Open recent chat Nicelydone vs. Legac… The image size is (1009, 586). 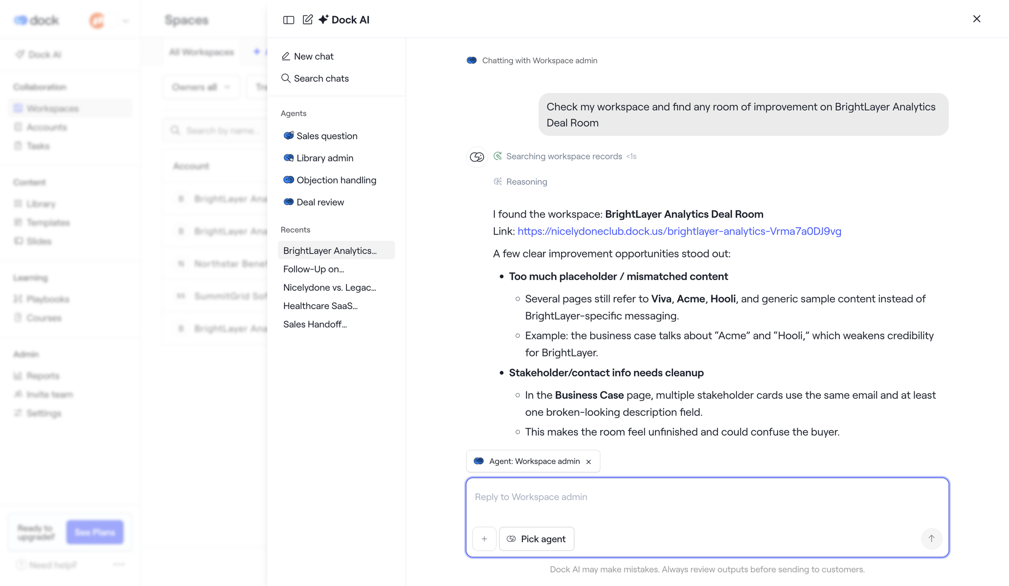click(x=330, y=287)
